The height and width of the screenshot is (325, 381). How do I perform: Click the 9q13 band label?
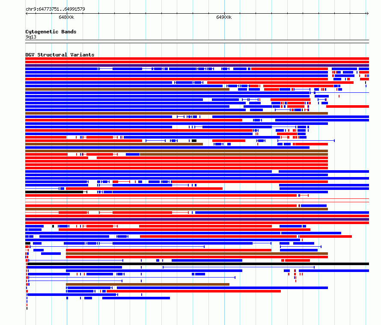pos(31,37)
